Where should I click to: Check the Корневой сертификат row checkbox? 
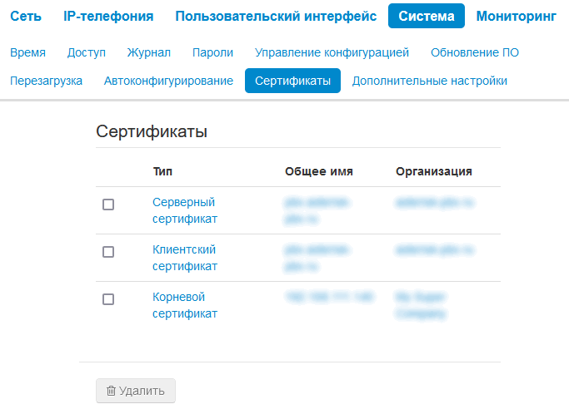(x=108, y=299)
